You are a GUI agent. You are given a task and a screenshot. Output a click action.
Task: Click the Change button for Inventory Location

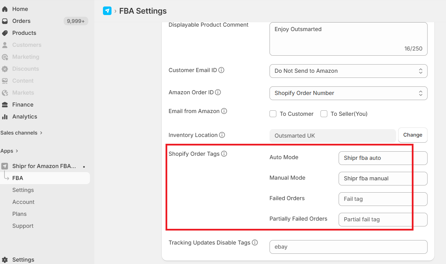coord(412,135)
